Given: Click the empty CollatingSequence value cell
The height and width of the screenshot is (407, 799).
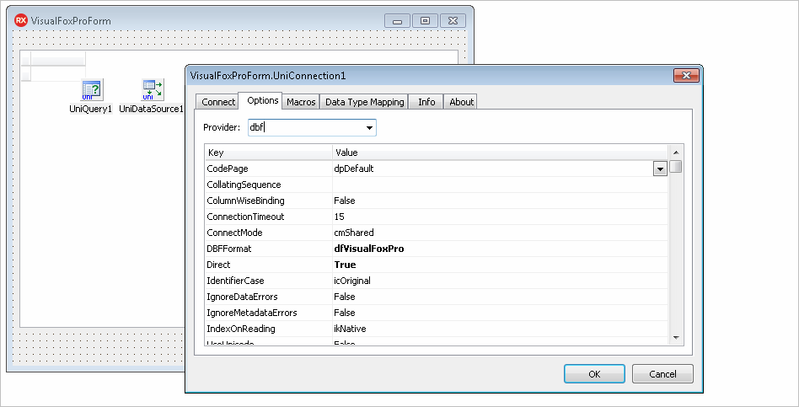Looking at the screenshot, I should tap(500, 185).
